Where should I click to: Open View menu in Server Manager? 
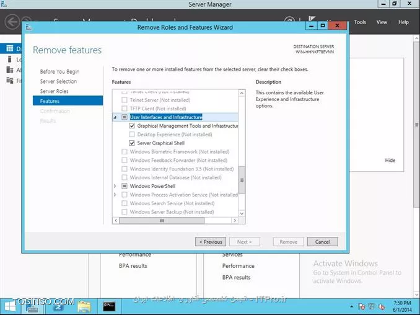click(x=382, y=22)
